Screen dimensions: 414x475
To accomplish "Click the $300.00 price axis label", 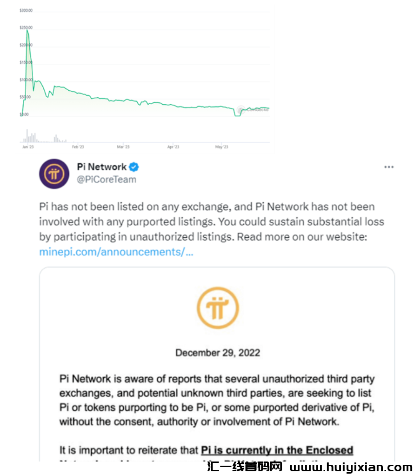I will click(26, 10).
